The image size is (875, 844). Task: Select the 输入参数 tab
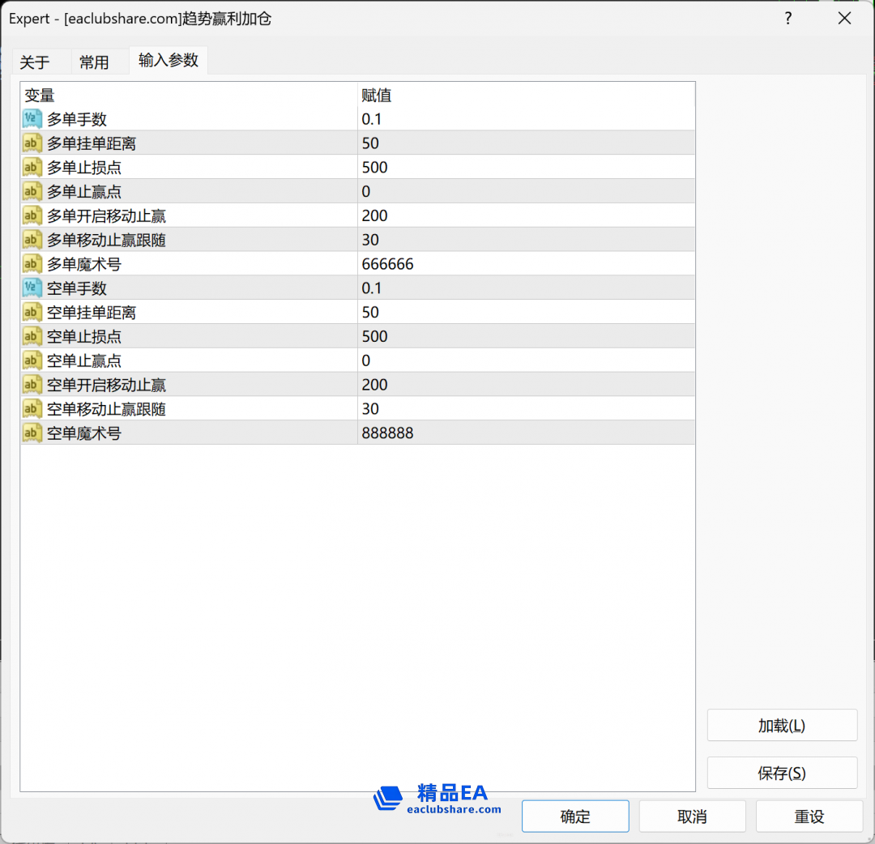[x=169, y=61]
